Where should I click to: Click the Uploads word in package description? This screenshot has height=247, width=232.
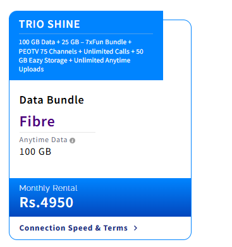click(x=32, y=69)
